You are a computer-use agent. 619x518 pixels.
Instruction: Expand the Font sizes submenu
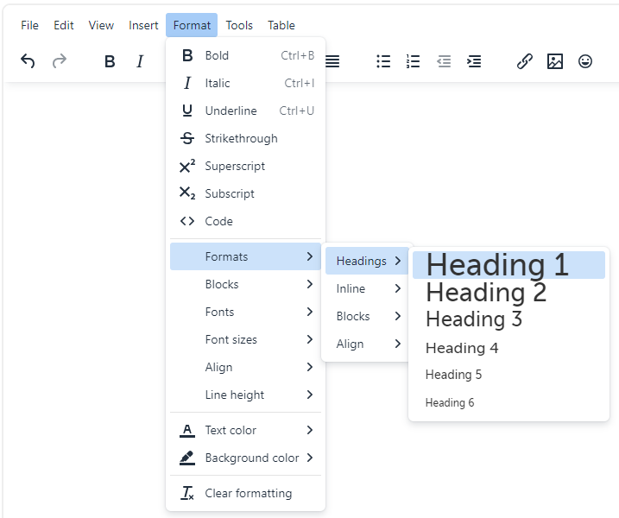[245, 339]
